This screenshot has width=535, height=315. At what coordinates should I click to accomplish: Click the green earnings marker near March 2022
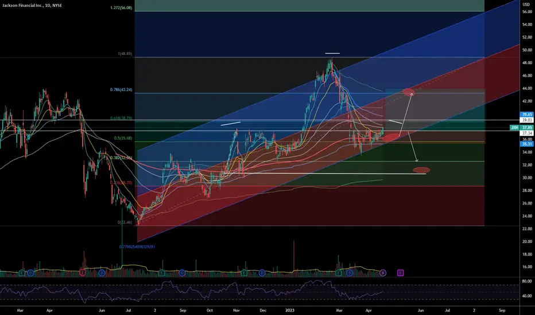[x=22, y=273]
